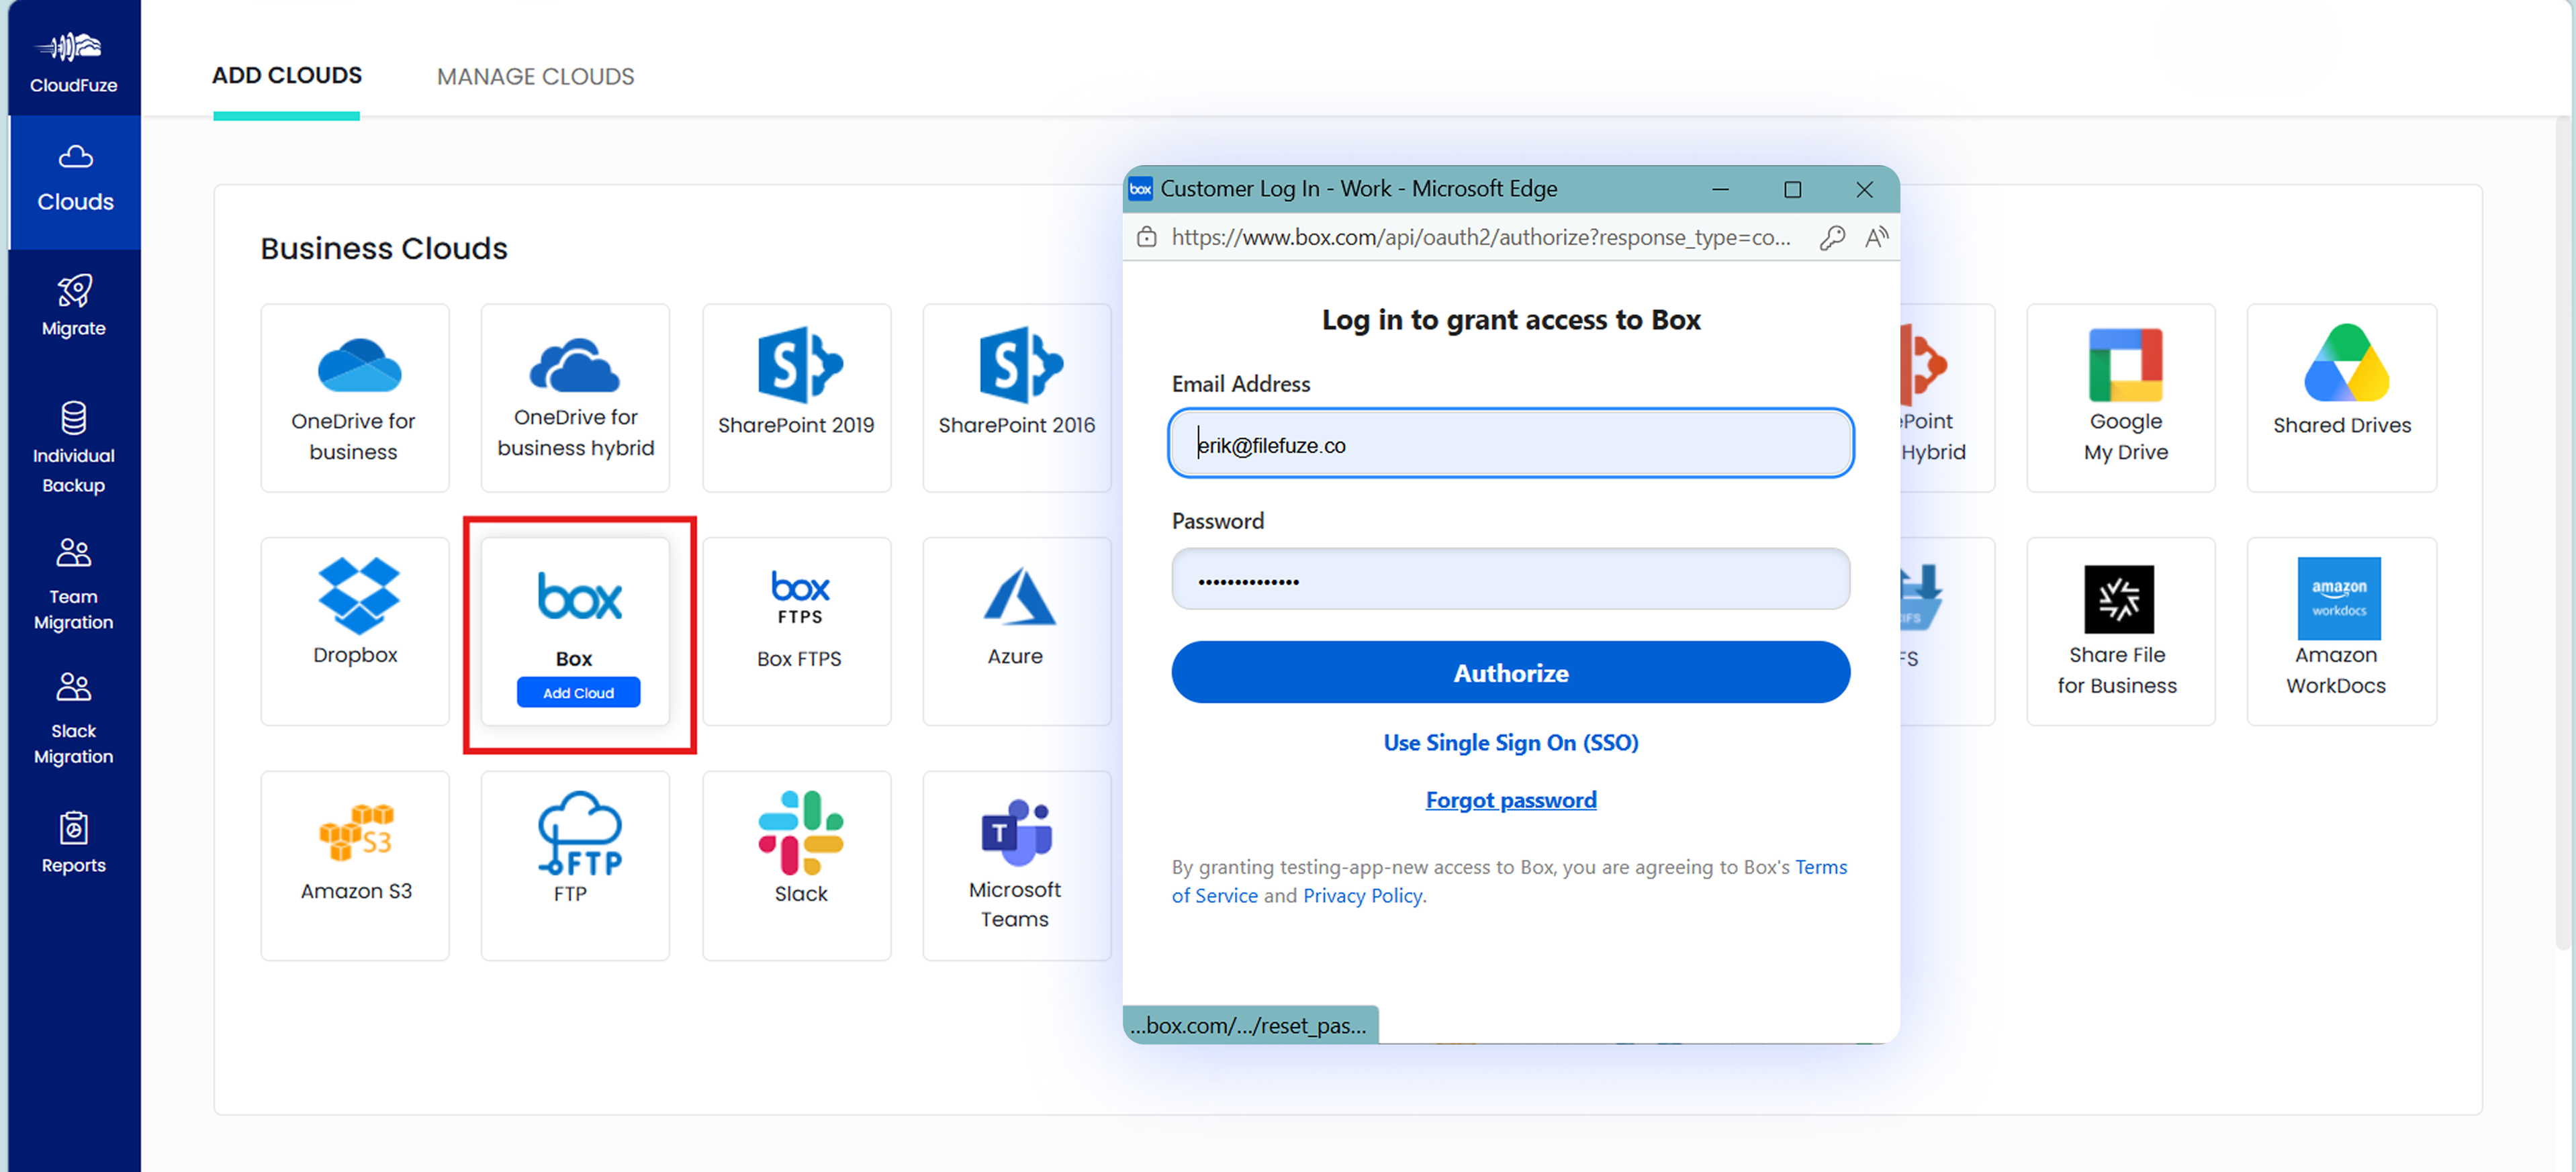View site info lock icon in popup

tap(1147, 237)
